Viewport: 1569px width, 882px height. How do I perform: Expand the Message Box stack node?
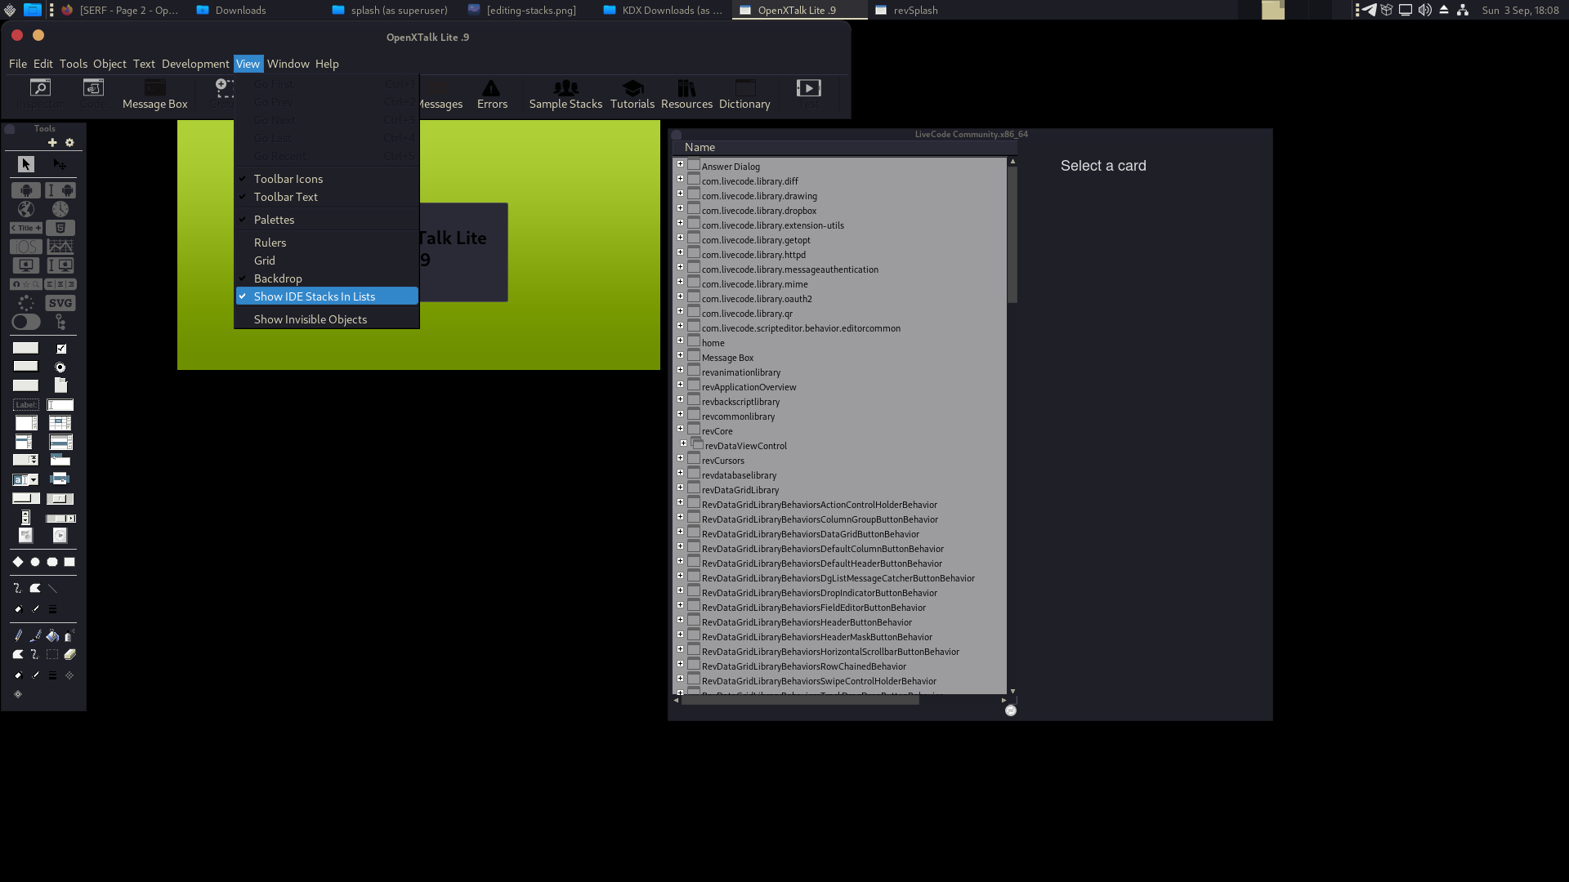point(680,355)
